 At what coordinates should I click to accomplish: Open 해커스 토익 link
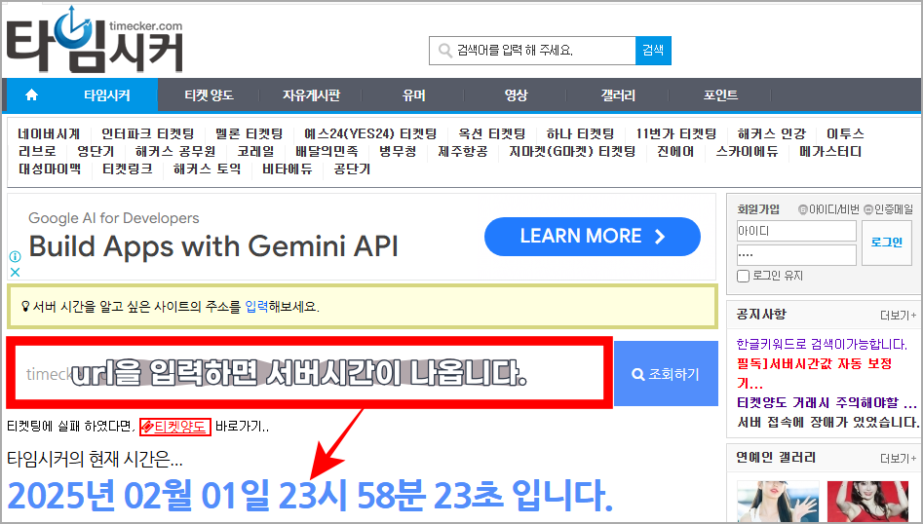[x=208, y=169]
